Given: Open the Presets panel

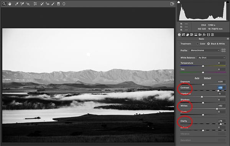Looking at the screenshot, I should tap(212, 35).
